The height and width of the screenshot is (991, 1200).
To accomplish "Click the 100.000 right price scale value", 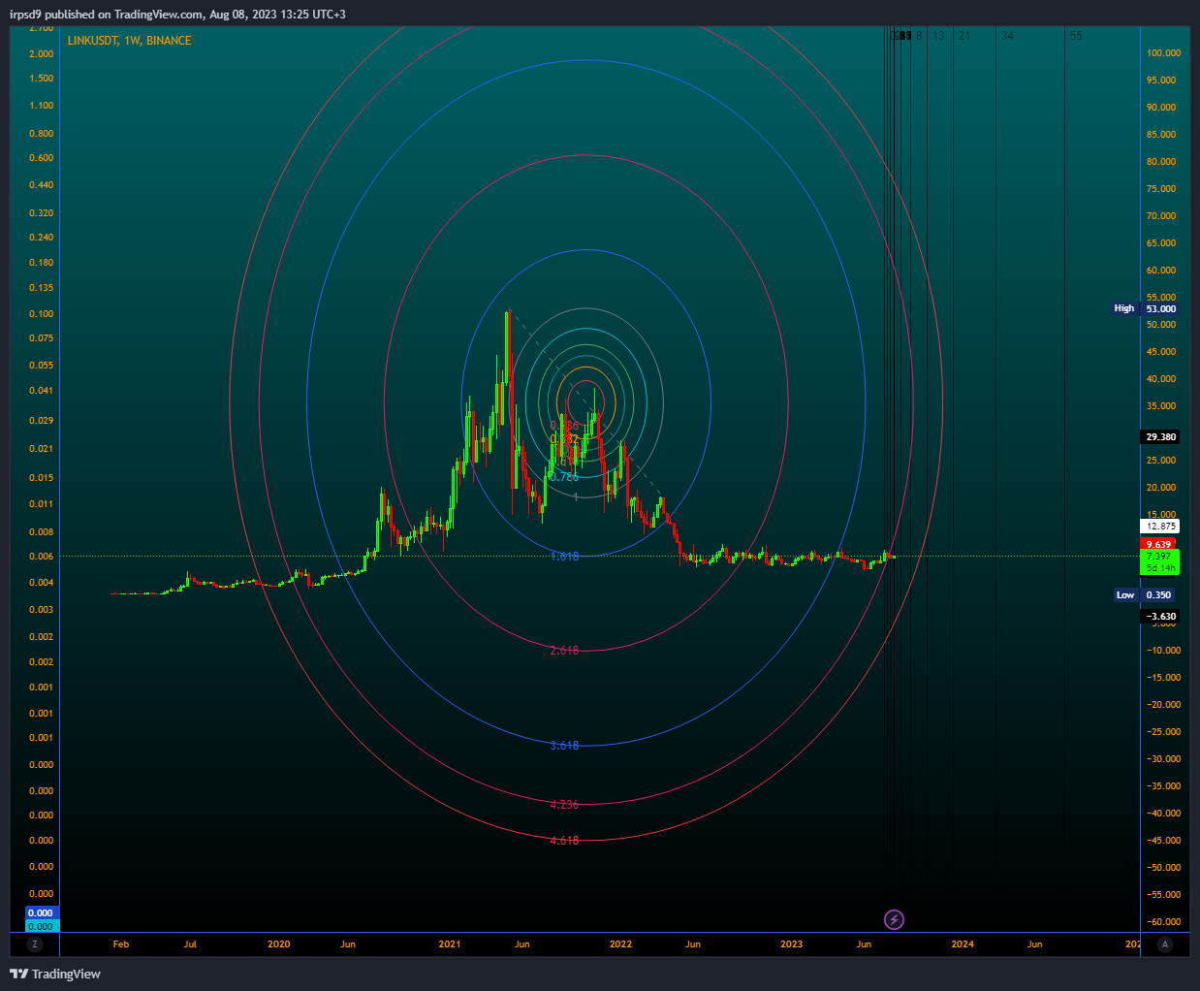I will pos(1163,53).
